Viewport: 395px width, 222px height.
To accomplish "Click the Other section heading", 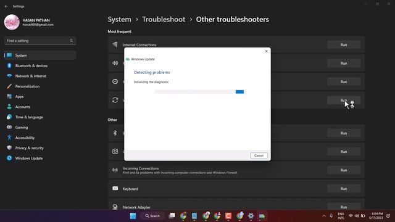I will click(x=112, y=120).
